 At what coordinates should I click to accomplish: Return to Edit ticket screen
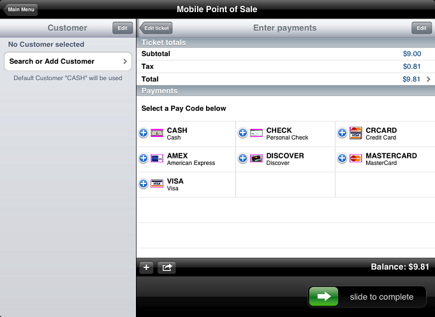pyautogui.click(x=156, y=28)
